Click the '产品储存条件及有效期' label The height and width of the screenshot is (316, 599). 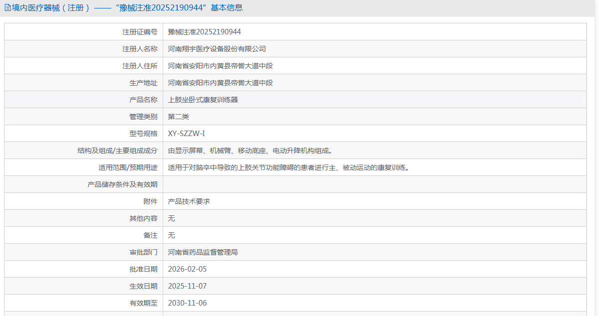click(x=123, y=184)
